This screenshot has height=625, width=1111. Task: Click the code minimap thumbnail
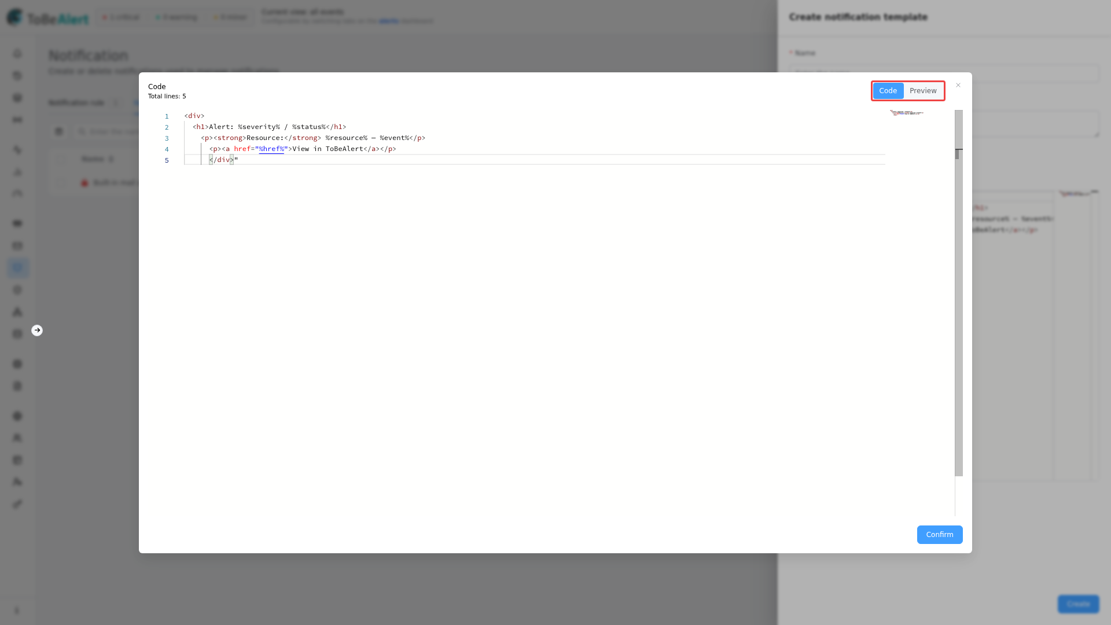907,113
